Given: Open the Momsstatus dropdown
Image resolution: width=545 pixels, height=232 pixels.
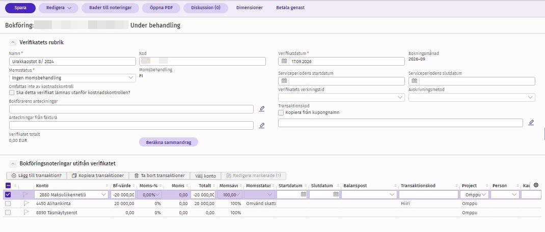Looking at the screenshot, I should [72, 78].
